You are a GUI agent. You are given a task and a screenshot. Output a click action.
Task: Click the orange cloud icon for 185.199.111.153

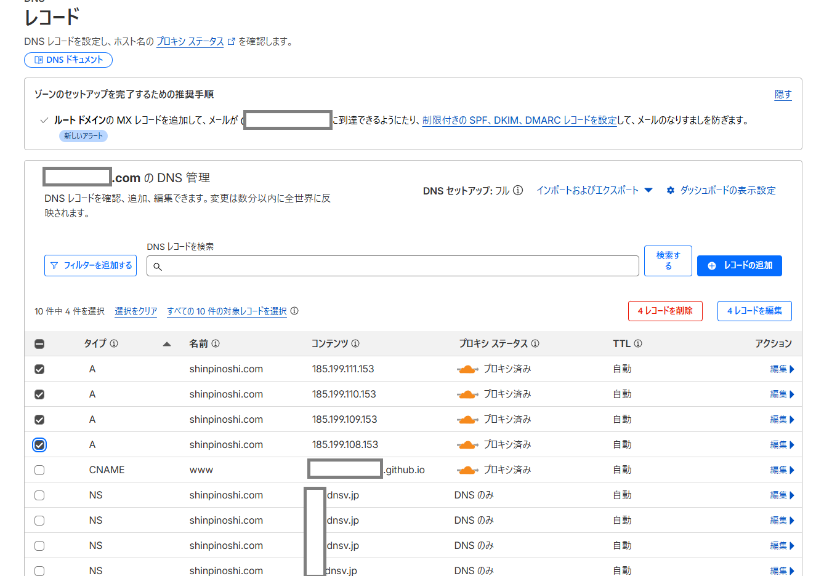coord(467,369)
